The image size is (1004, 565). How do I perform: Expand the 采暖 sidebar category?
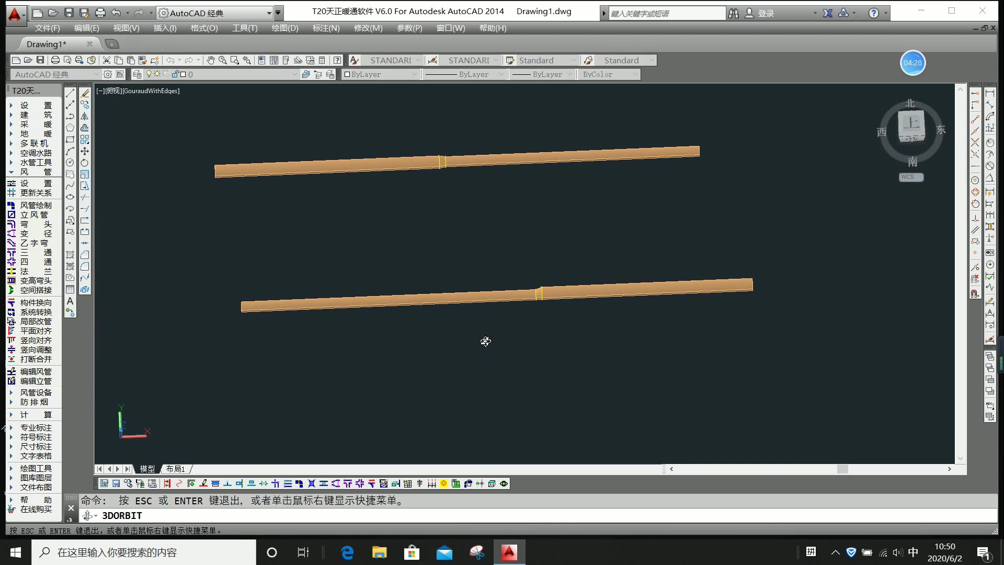click(x=36, y=125)
